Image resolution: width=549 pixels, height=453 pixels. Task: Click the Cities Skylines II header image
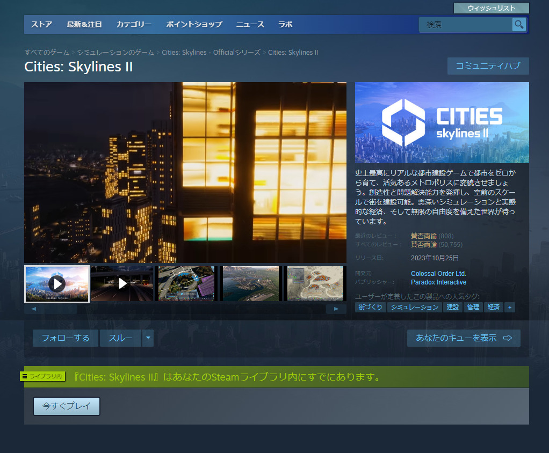click(442, 122)
